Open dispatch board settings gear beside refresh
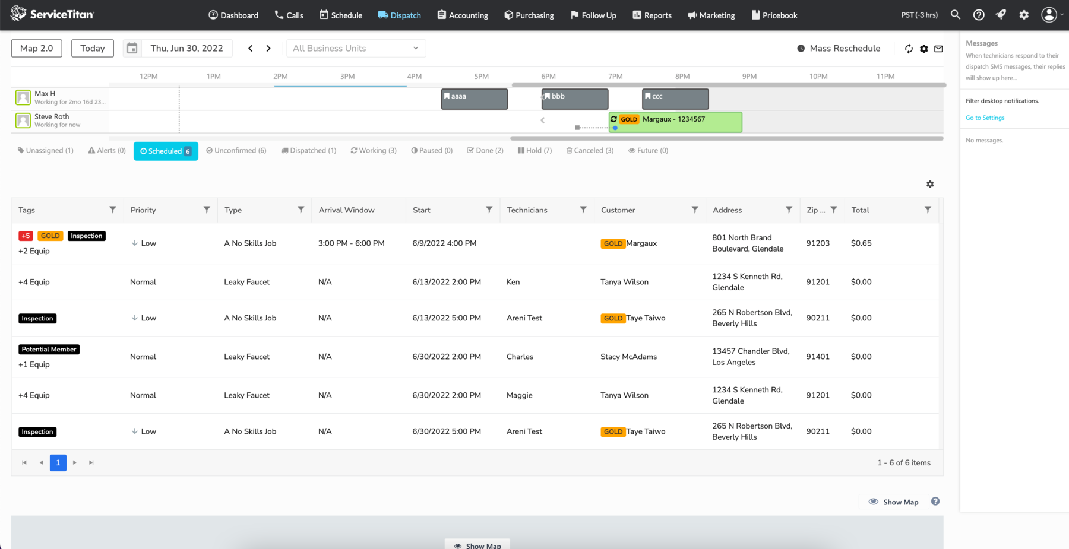1069x549 pixels. click(924, 49)
